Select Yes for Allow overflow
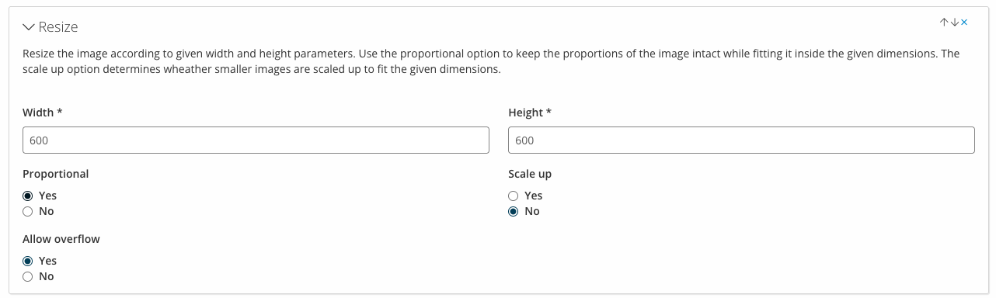Viewport: 996px width, 298px height. pyautogui.click(x=28, y=261)
